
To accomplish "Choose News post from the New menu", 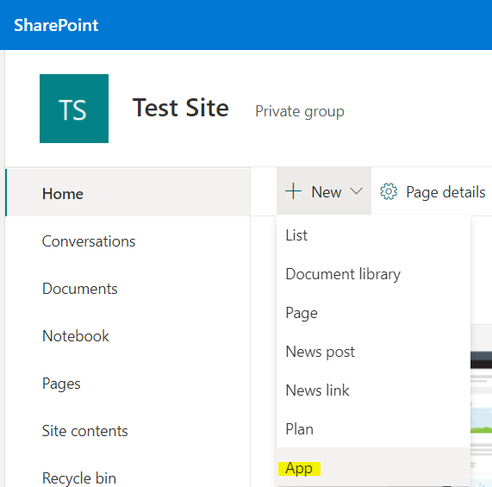I will pyautogui.click(x=373, y=352).
